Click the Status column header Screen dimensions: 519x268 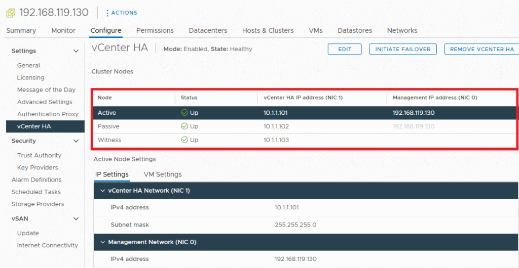coord(189,98)
